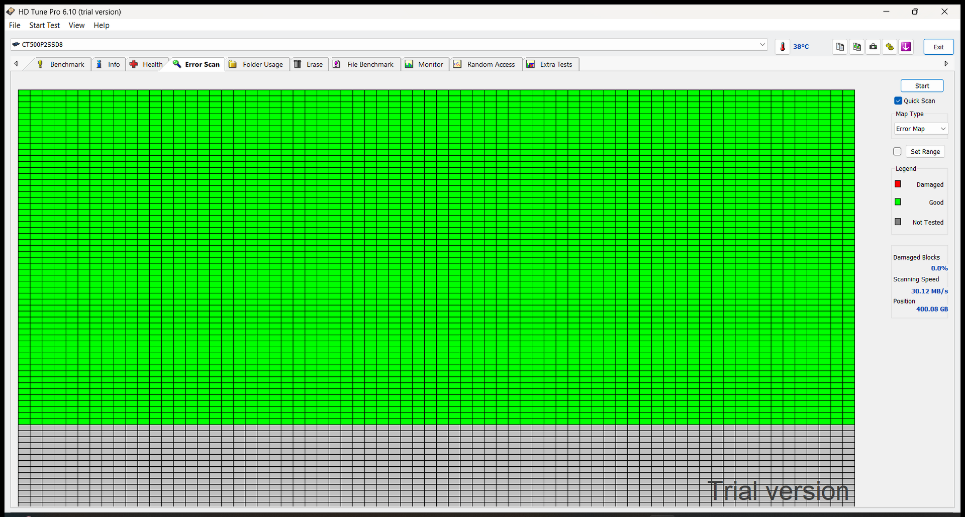Image resolution: width=965 pixels, height=517 pixels.
Task: Click the red cross Health tab icon
Action: [134, 64]
